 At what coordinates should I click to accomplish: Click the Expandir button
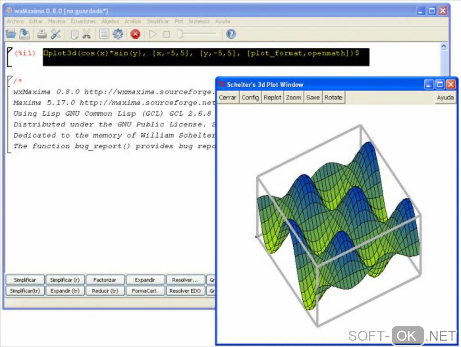pyautogui.click(x=145, y=280)
